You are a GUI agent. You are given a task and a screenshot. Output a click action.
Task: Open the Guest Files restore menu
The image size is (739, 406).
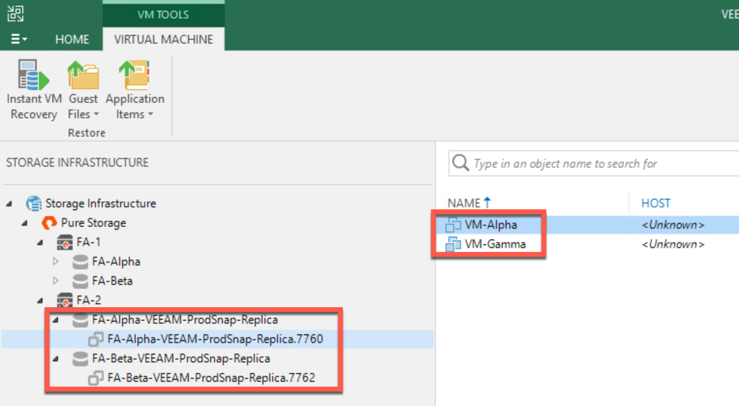pyautogui.click(x=83, y=91)
